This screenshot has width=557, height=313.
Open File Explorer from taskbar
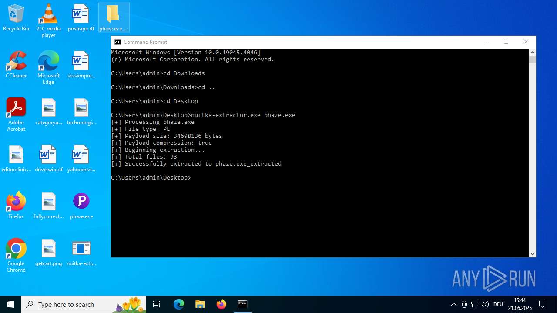pos(200,304)
